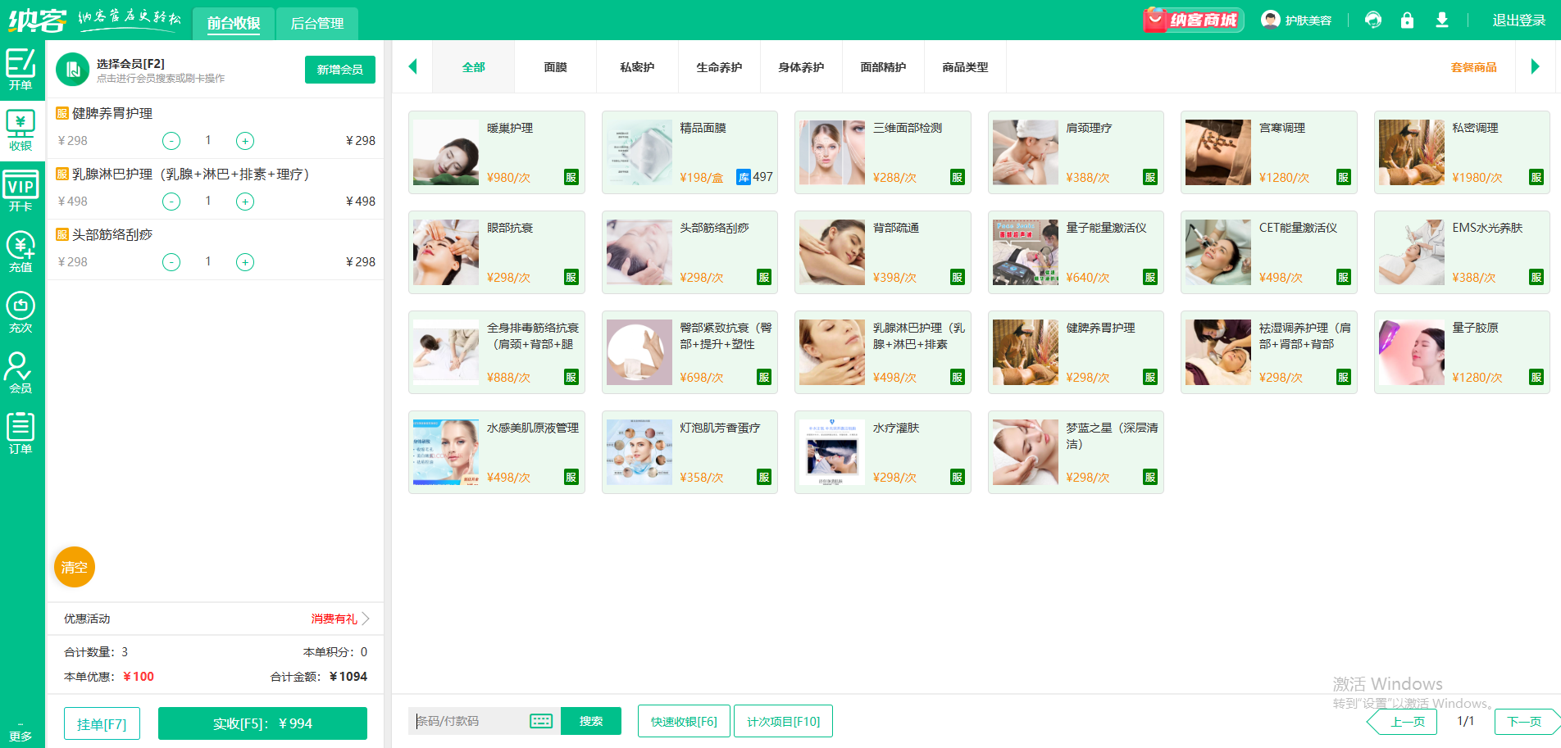Viewport: 1561px width, 748px height.
Task: Click the 快速收银[F6] button
Action: click(684, 721)
